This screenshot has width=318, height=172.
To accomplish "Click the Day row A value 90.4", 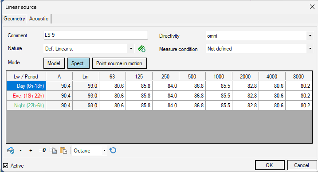I will 59,86.
